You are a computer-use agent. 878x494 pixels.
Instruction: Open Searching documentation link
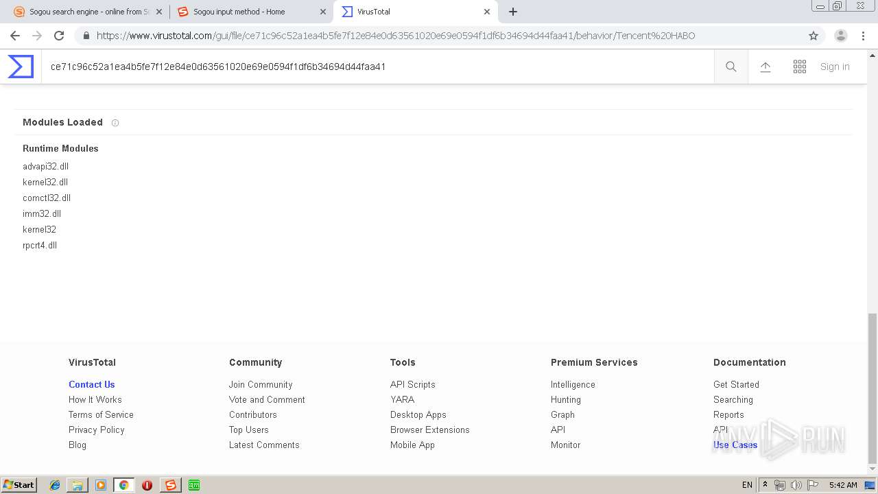click(x=733, y=399)
